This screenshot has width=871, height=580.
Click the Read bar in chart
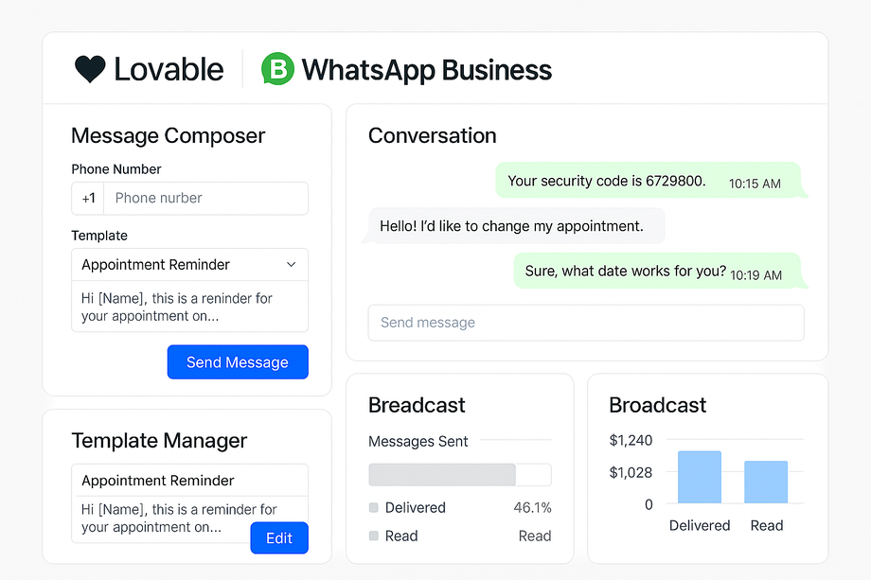pos(766,482)
